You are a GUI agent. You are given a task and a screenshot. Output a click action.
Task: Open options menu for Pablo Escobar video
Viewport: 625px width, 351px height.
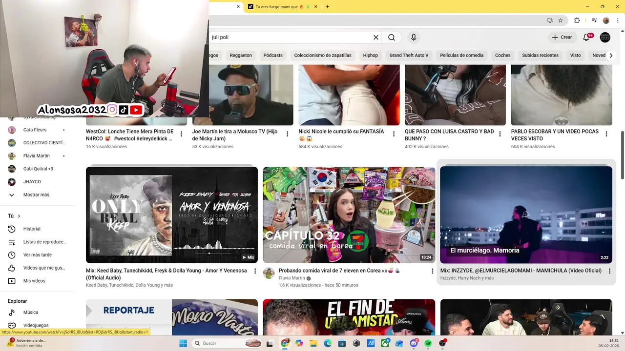click(606, 134)
